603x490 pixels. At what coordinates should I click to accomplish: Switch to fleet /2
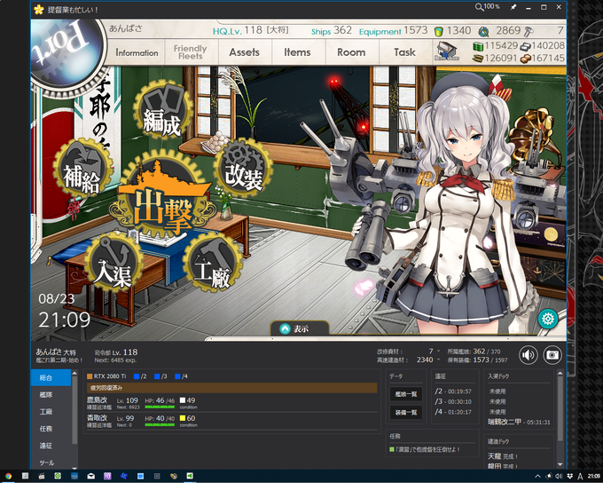coord(140,376)
